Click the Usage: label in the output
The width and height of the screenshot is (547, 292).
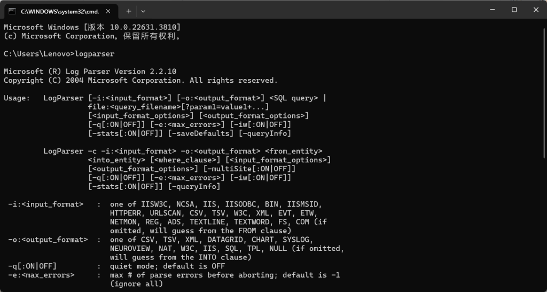[17, 98]
